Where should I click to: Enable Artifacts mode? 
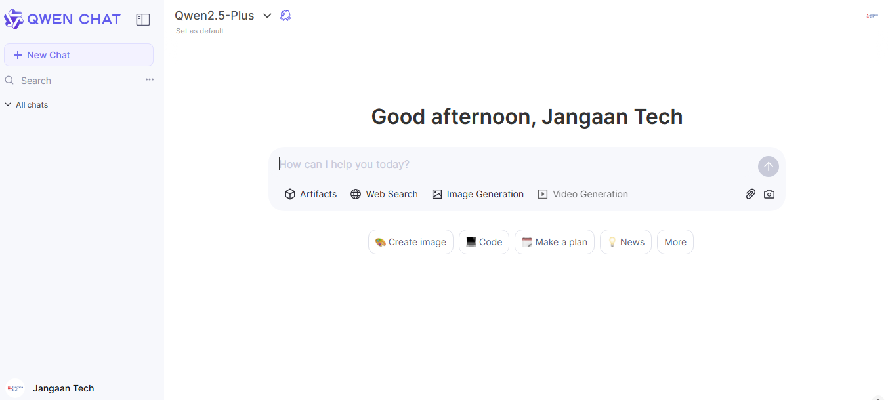310,194
